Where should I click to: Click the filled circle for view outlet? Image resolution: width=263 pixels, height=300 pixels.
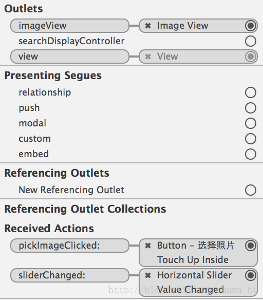pos(251,57)
